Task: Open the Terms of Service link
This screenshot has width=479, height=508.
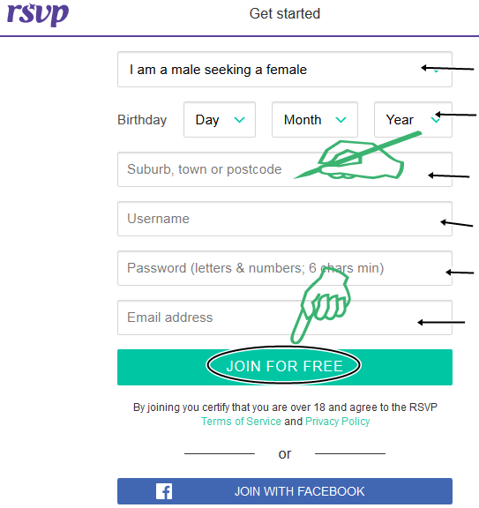Action: click(241, 422)
